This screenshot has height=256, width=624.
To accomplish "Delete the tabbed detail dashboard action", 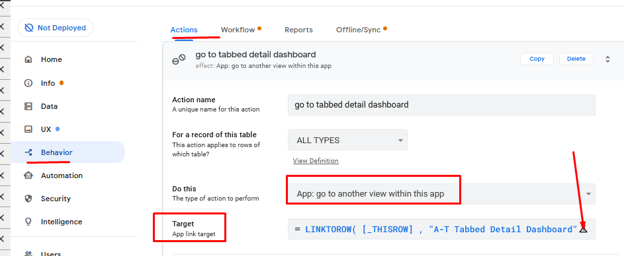I will point(576,59).
